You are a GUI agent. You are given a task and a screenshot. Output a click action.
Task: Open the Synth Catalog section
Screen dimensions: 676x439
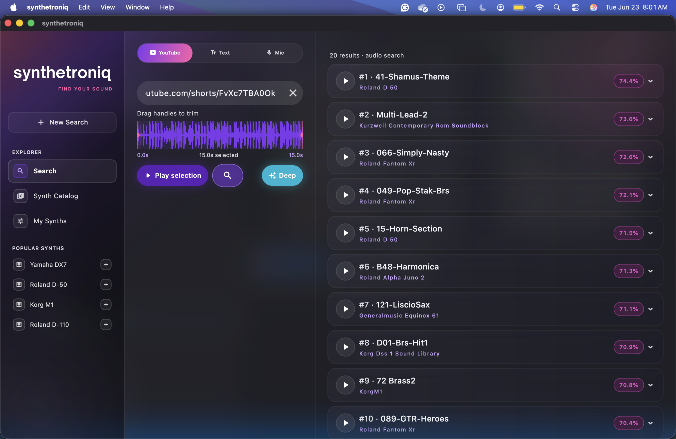click(x=62, y=196)
